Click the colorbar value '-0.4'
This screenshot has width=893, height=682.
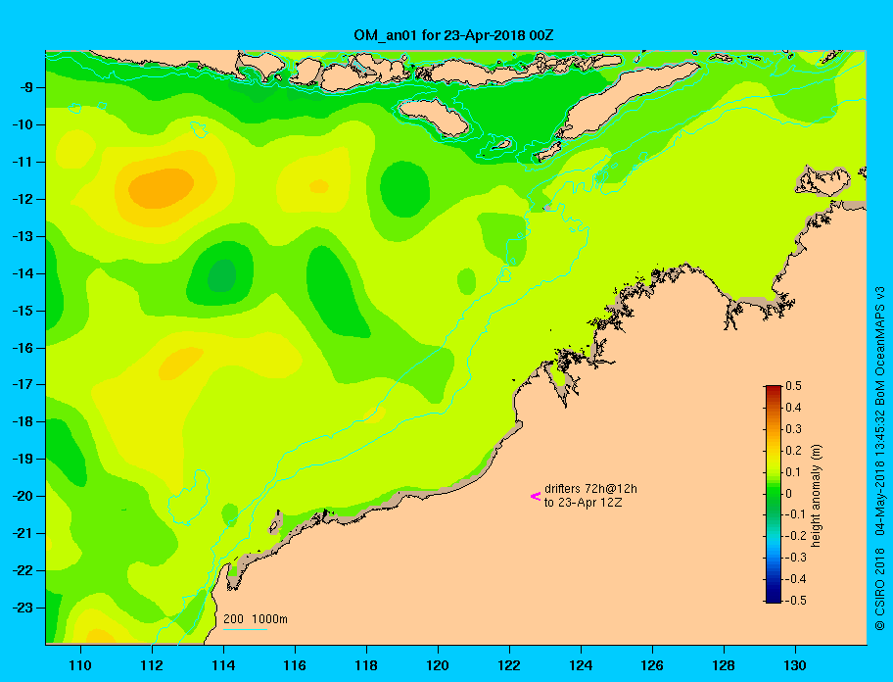coord(796,579)
